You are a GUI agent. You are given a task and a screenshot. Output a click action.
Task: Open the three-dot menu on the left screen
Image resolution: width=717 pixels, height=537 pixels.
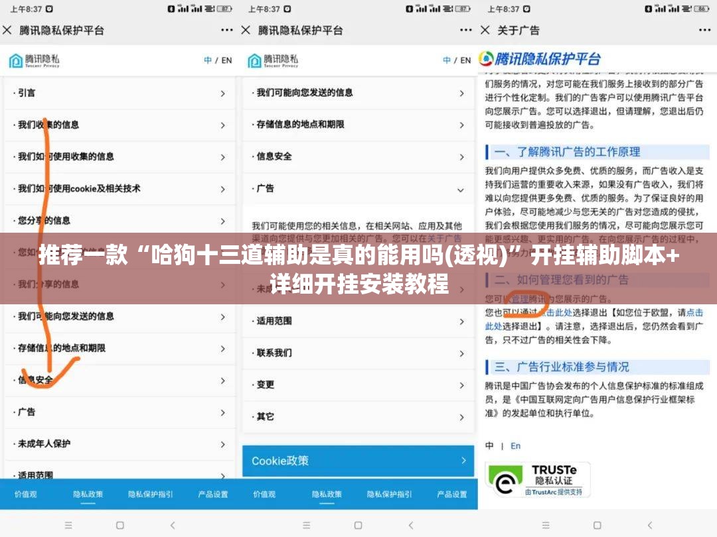[x=227, y=30]
